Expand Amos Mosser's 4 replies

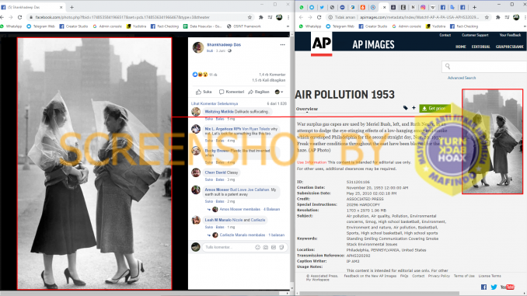pyautogui.click(x=250, y=209)
